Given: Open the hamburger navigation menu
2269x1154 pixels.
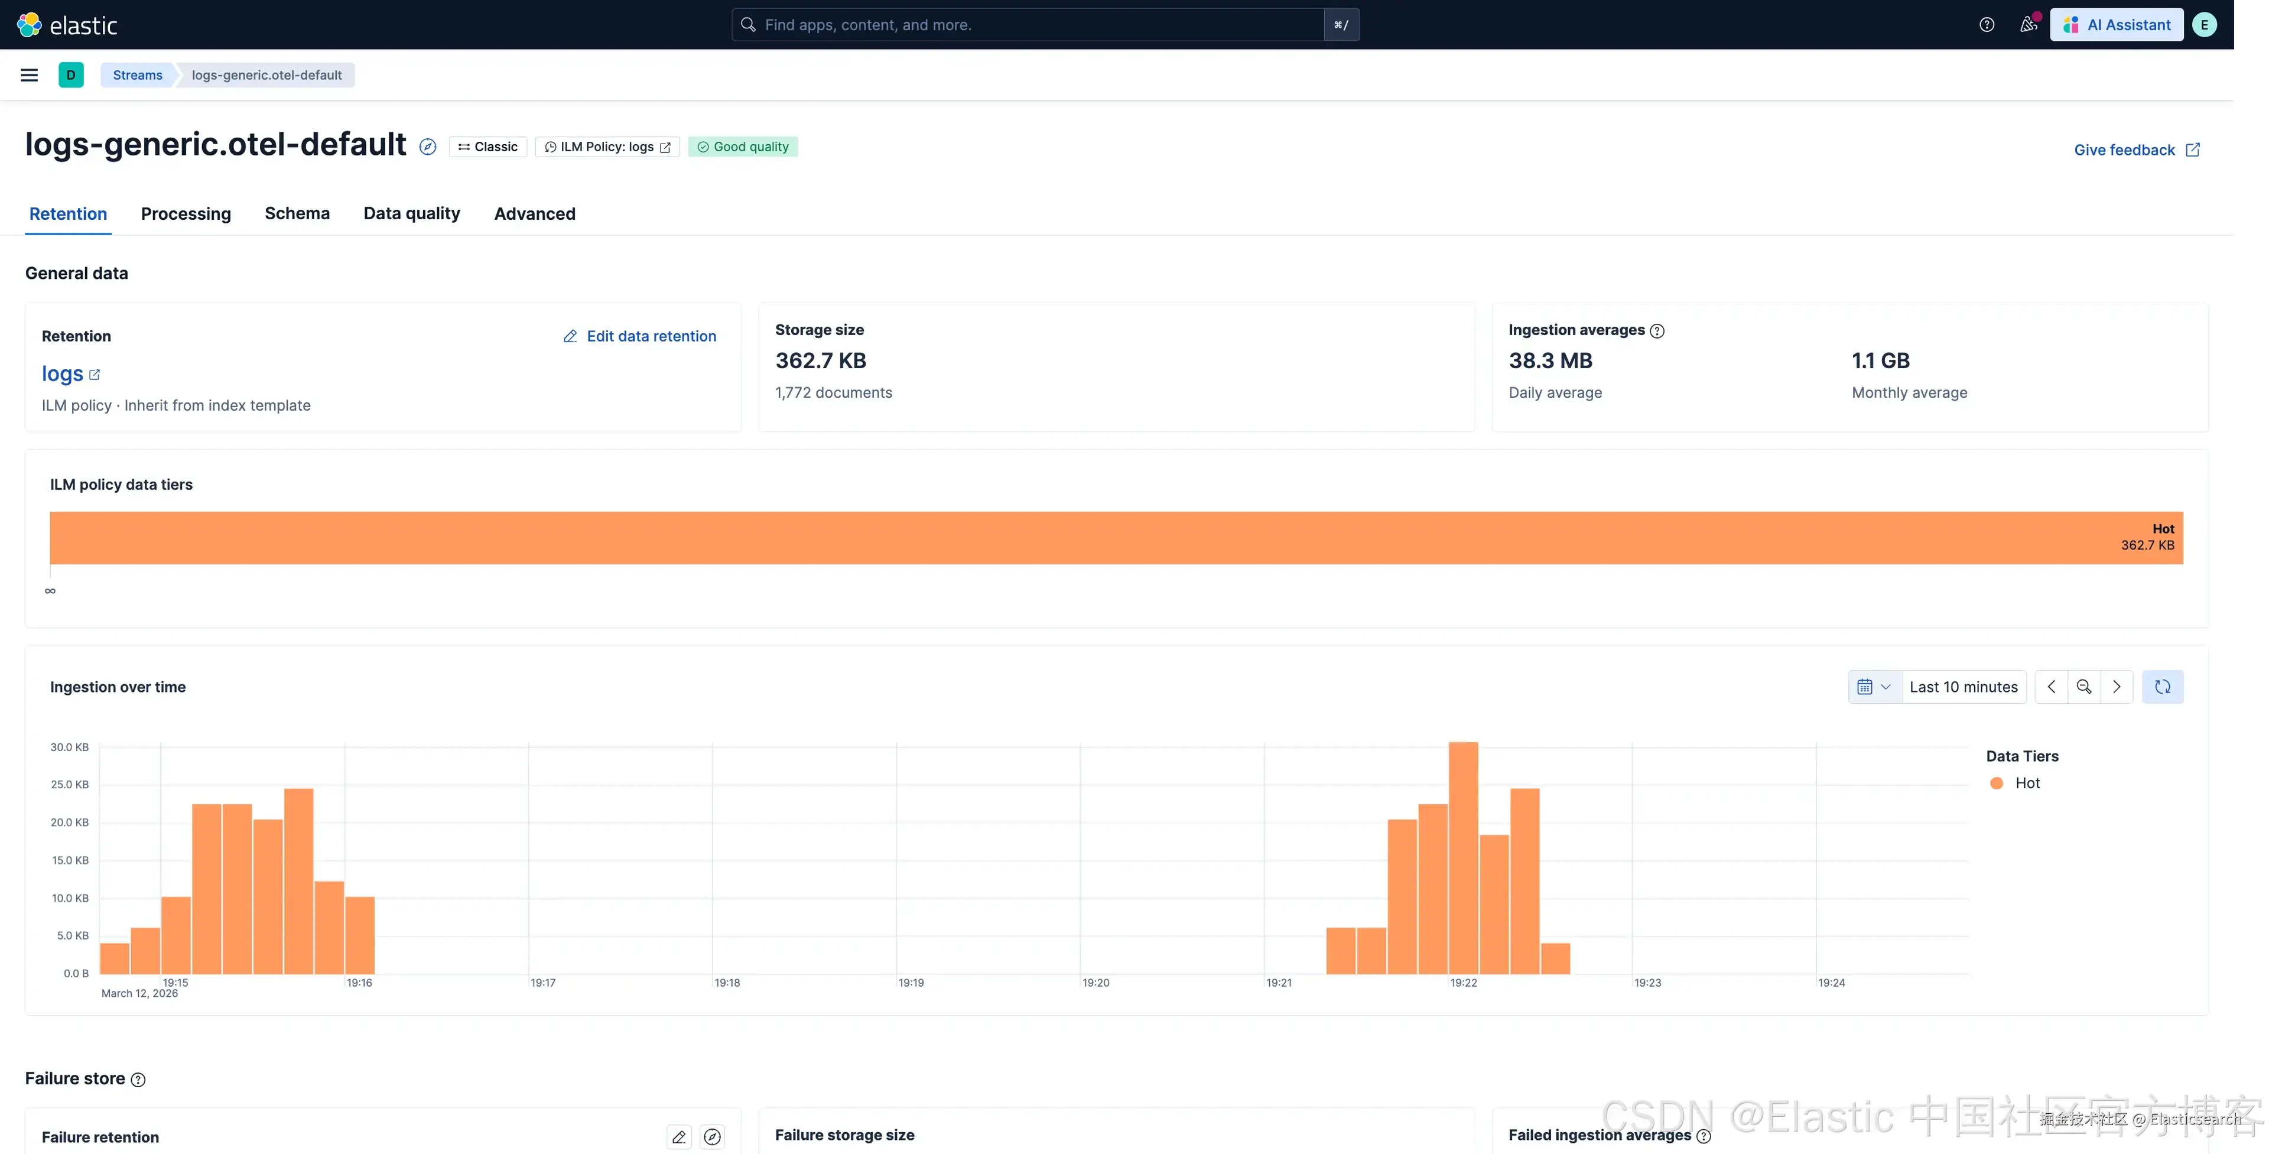Looking at the screenshot, I should (29, 75).
